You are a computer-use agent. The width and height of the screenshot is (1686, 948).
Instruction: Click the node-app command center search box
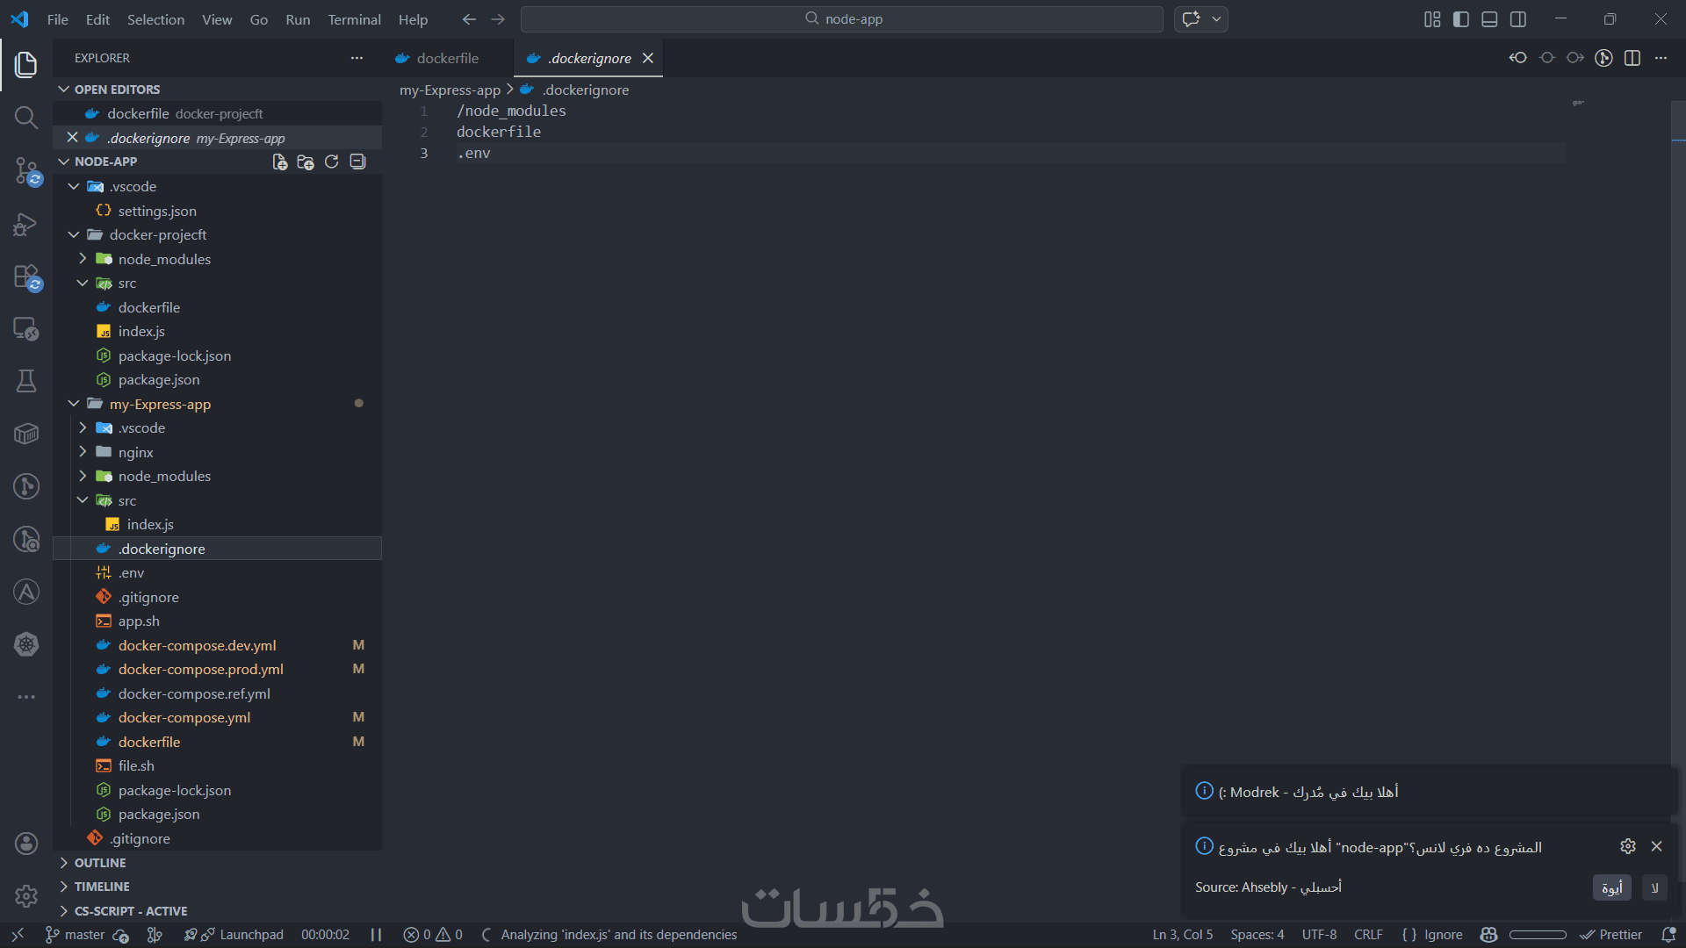[841, 19]
